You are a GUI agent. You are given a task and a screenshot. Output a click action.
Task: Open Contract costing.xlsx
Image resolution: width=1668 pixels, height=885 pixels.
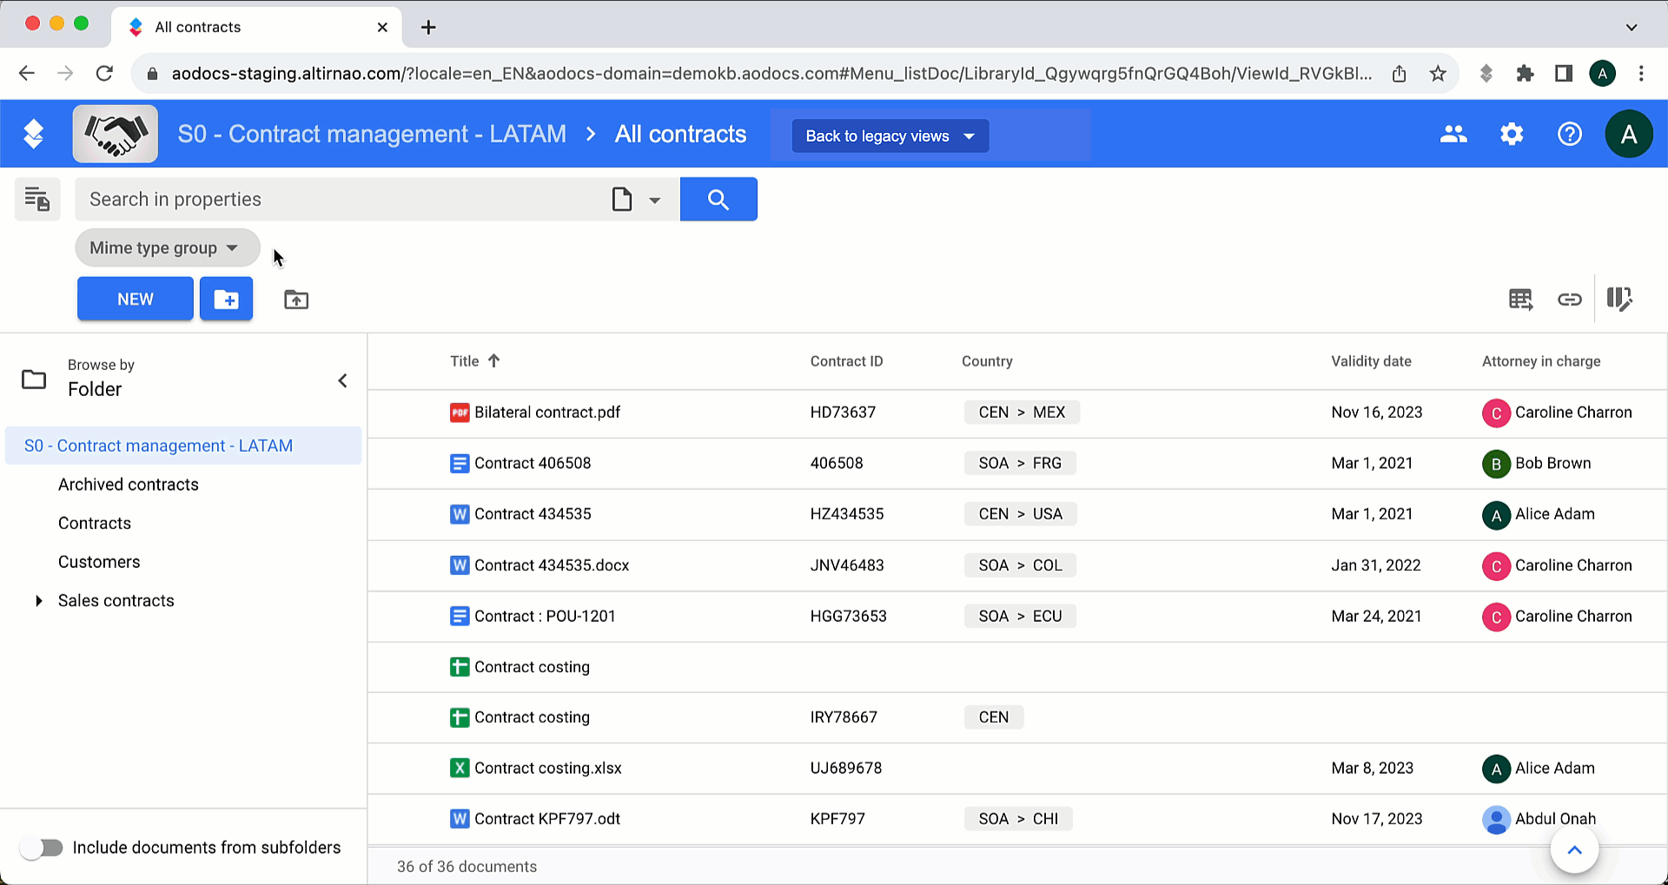548,768
